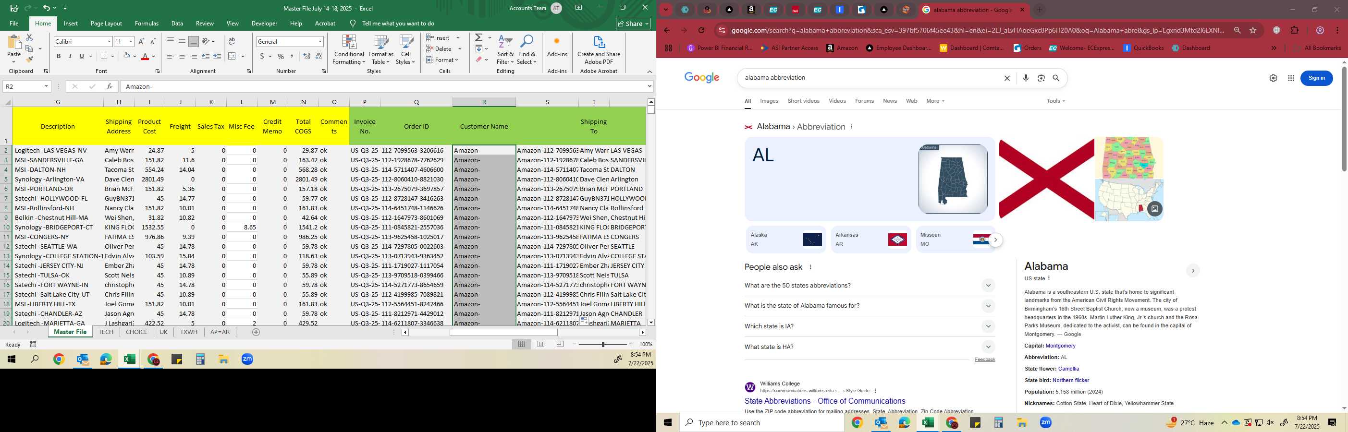Click the Underline formatting button
This screenshot has height=432, width=1348.
(82, 56)
